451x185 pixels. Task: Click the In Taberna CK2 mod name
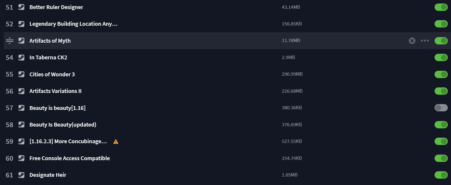click(48, 58)
